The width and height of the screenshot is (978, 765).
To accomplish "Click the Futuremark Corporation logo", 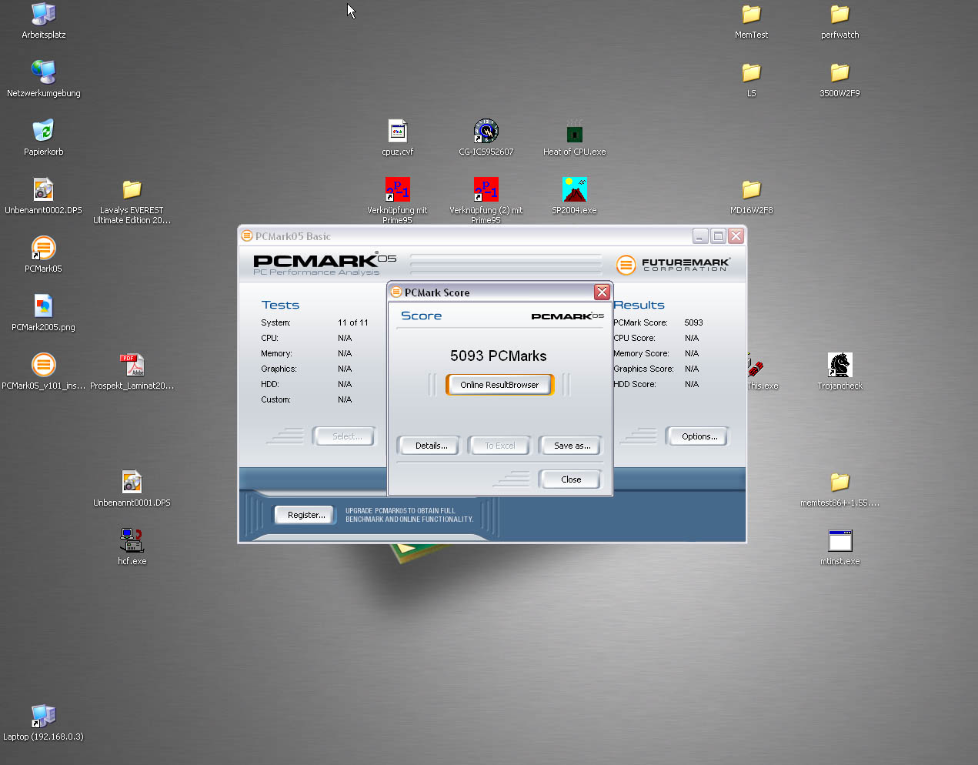I will coord(673,265).
